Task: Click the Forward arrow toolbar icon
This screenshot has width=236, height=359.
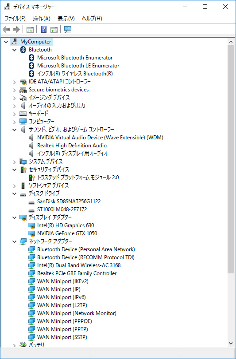Action: coord(16,29)
